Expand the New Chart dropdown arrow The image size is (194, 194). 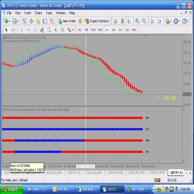[x=9, y=21]
